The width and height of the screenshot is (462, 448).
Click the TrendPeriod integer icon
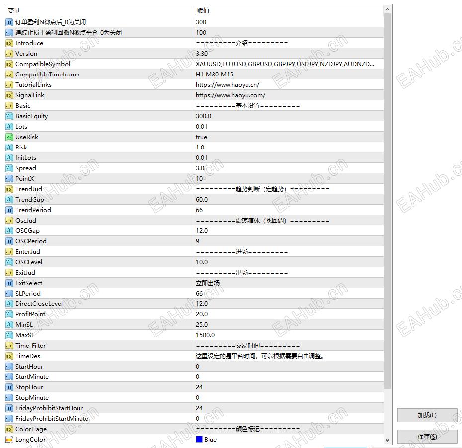coord(9,210)
